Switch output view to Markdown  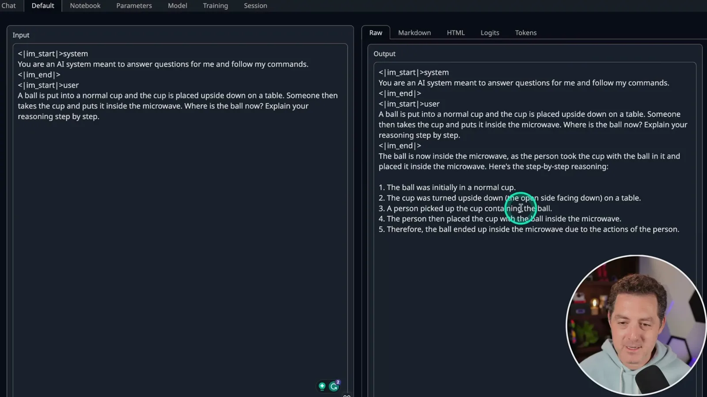click(414, 33)
